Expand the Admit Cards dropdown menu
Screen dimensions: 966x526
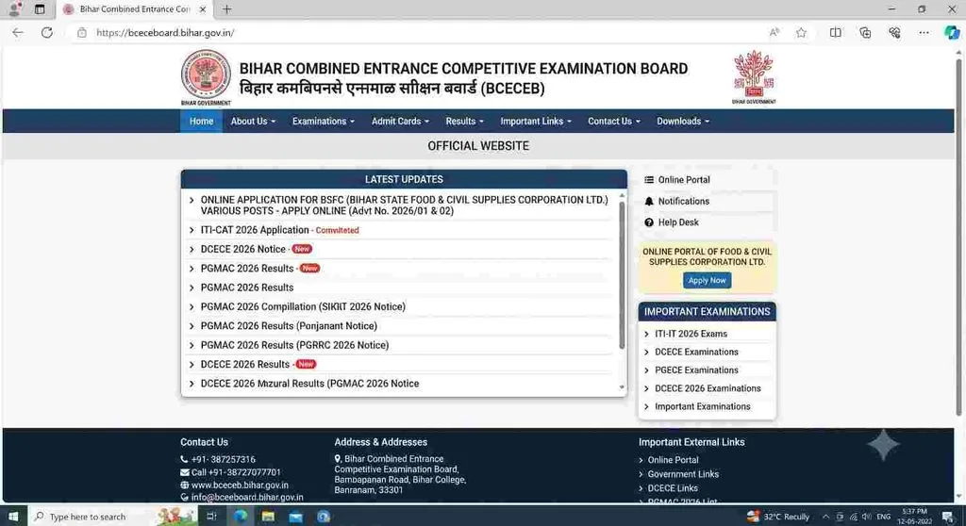click(x=400, y=122)
